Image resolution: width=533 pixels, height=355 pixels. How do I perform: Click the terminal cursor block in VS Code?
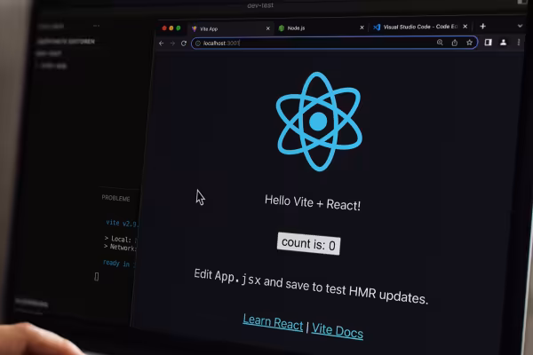pyautogui.click(x=97, y=277)
